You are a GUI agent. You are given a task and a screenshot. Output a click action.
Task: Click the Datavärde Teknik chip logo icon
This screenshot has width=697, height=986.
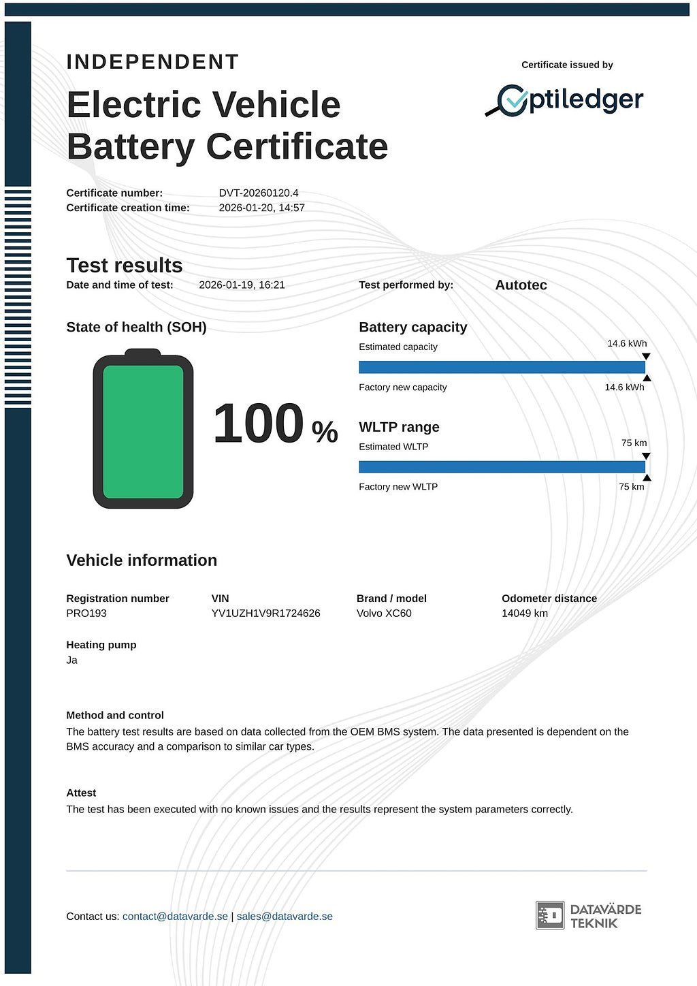pos(549,915)
